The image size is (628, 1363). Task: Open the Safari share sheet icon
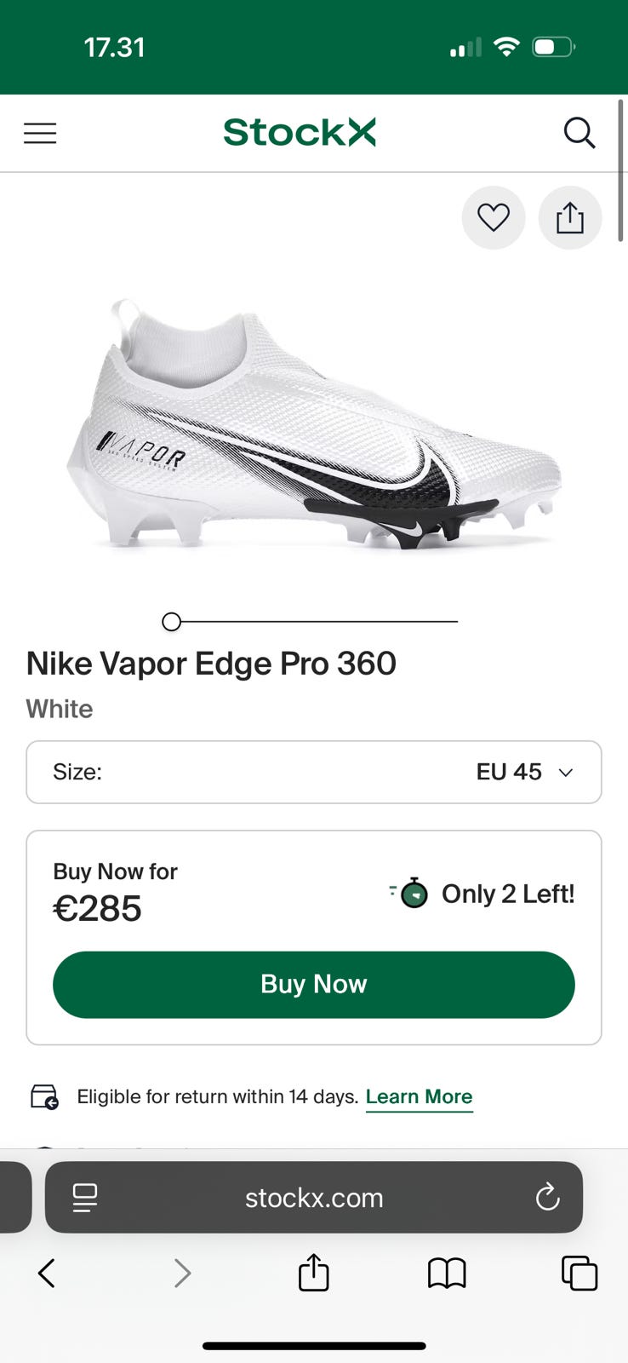pos(313,1274)
